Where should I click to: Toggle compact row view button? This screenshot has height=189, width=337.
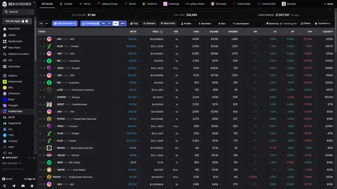click(x=41, y=24)
